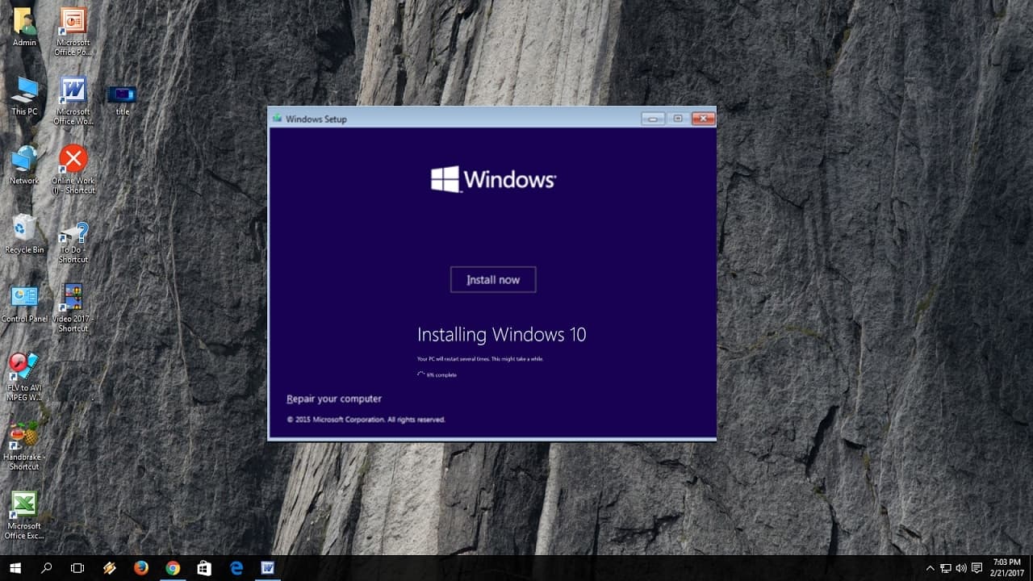Show hidden system tray icons

click(930, 568)
